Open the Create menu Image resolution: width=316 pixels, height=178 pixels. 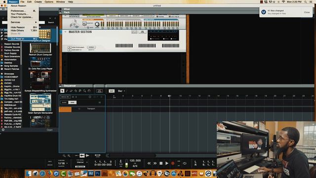click(x=38, y=2)
